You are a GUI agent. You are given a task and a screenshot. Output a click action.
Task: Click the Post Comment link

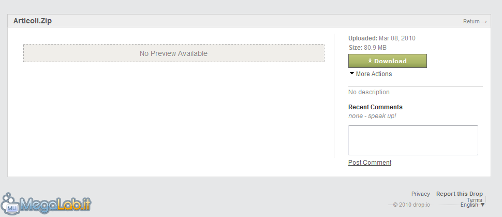tap(370, 163)
